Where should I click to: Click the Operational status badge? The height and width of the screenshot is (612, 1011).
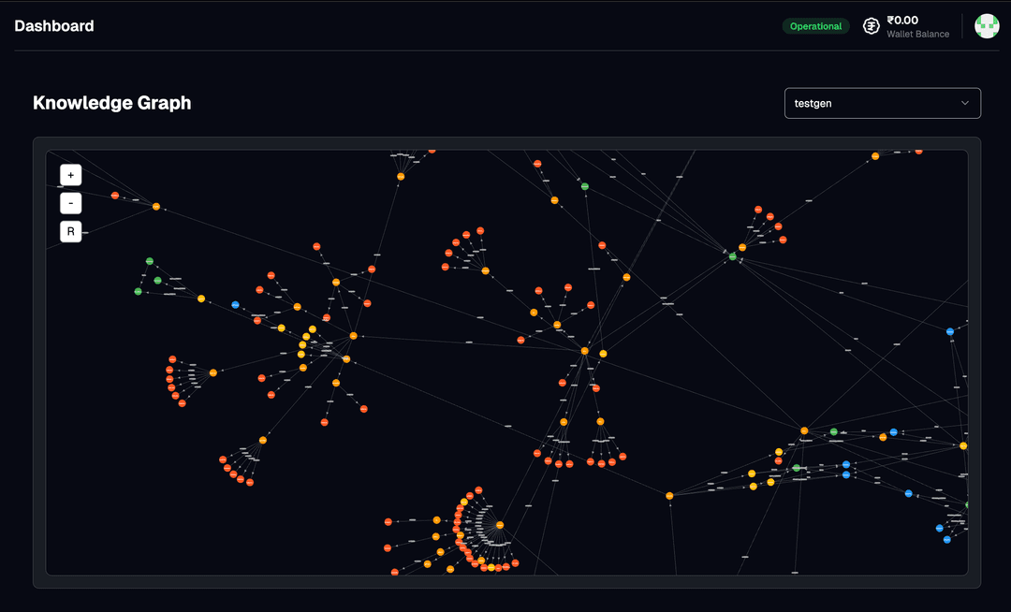(x=815, y=25)
